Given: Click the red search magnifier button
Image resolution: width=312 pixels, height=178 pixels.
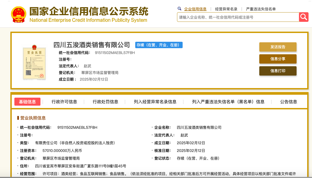Looking at the screenshot, I should pyautogui.click(x=303, y=17).
